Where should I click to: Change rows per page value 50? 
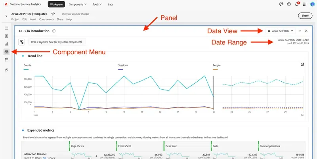pyautogui.click(x=44, y=158)
